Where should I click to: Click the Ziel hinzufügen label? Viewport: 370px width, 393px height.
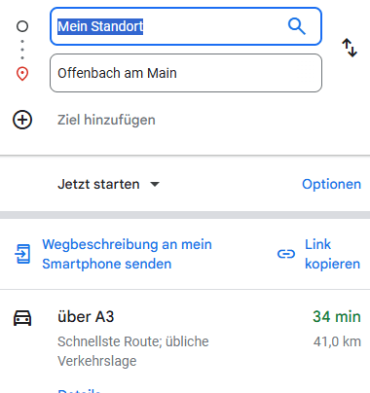click(106, 120)
